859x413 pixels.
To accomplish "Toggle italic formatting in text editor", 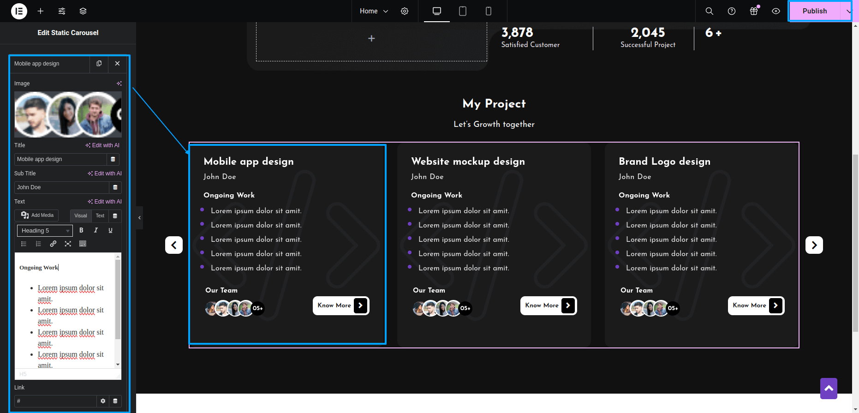I will pos(96,230).
